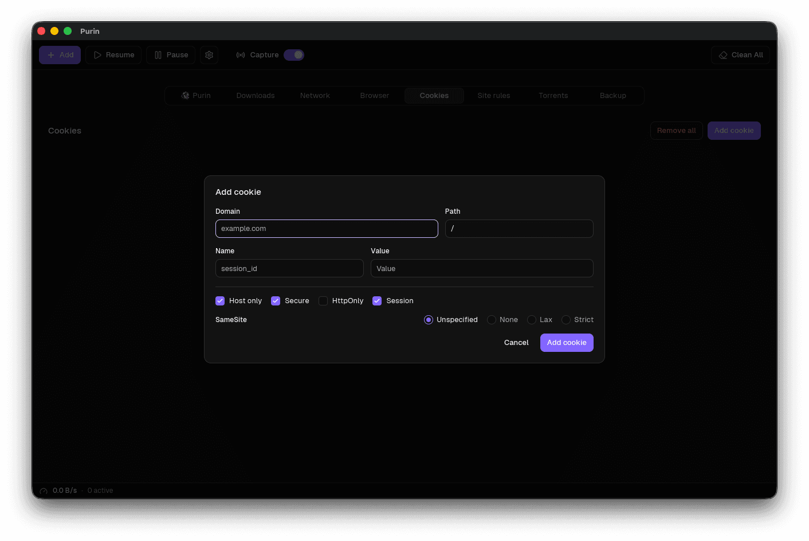This screenshot has width=809, height=541.
Task: Enable the HttpOnly checkbox
Action: coord(323,301)
